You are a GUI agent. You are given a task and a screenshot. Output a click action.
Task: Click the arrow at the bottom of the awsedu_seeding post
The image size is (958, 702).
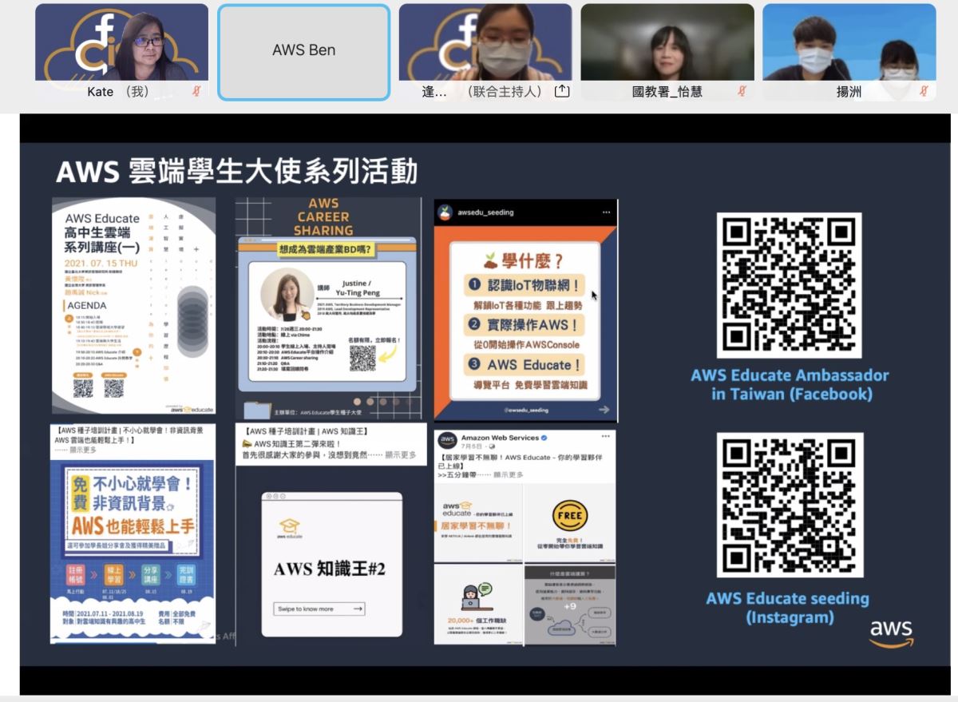(603, 410)
